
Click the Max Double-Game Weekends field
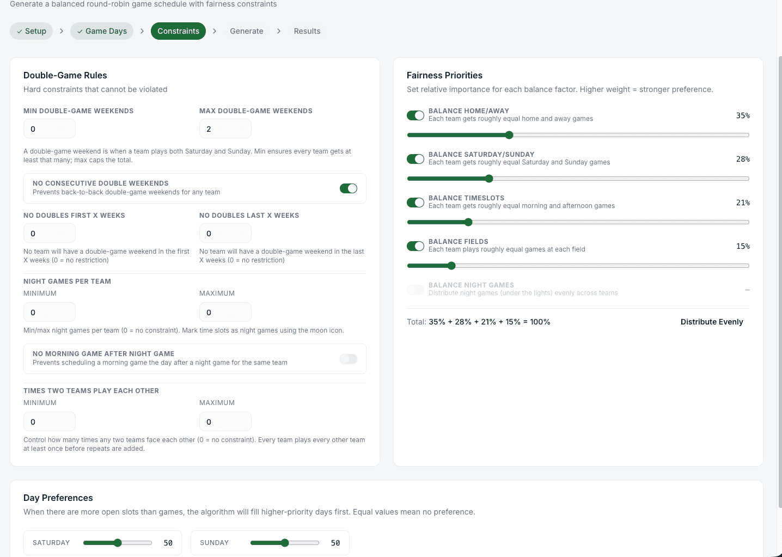pos(225,129)
